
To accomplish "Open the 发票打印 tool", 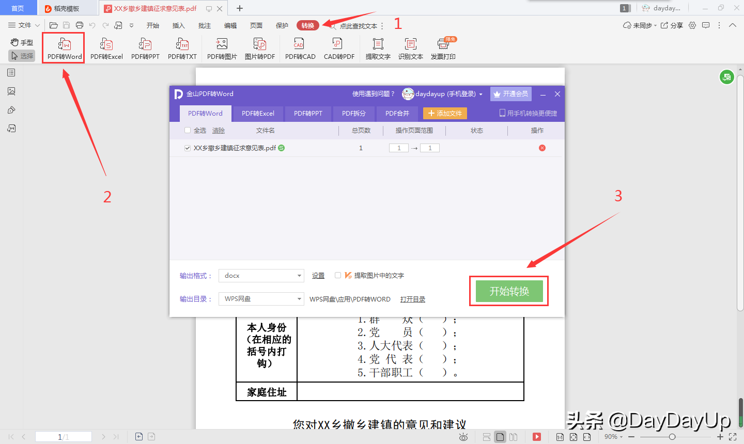I will click(x=443, y=49).
